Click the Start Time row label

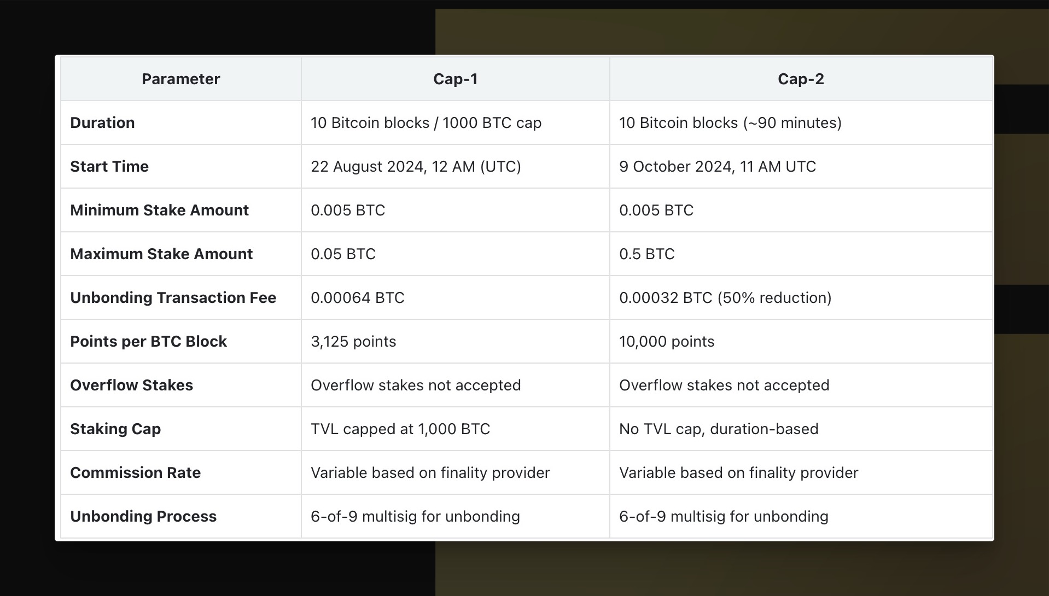coord(109,166)
